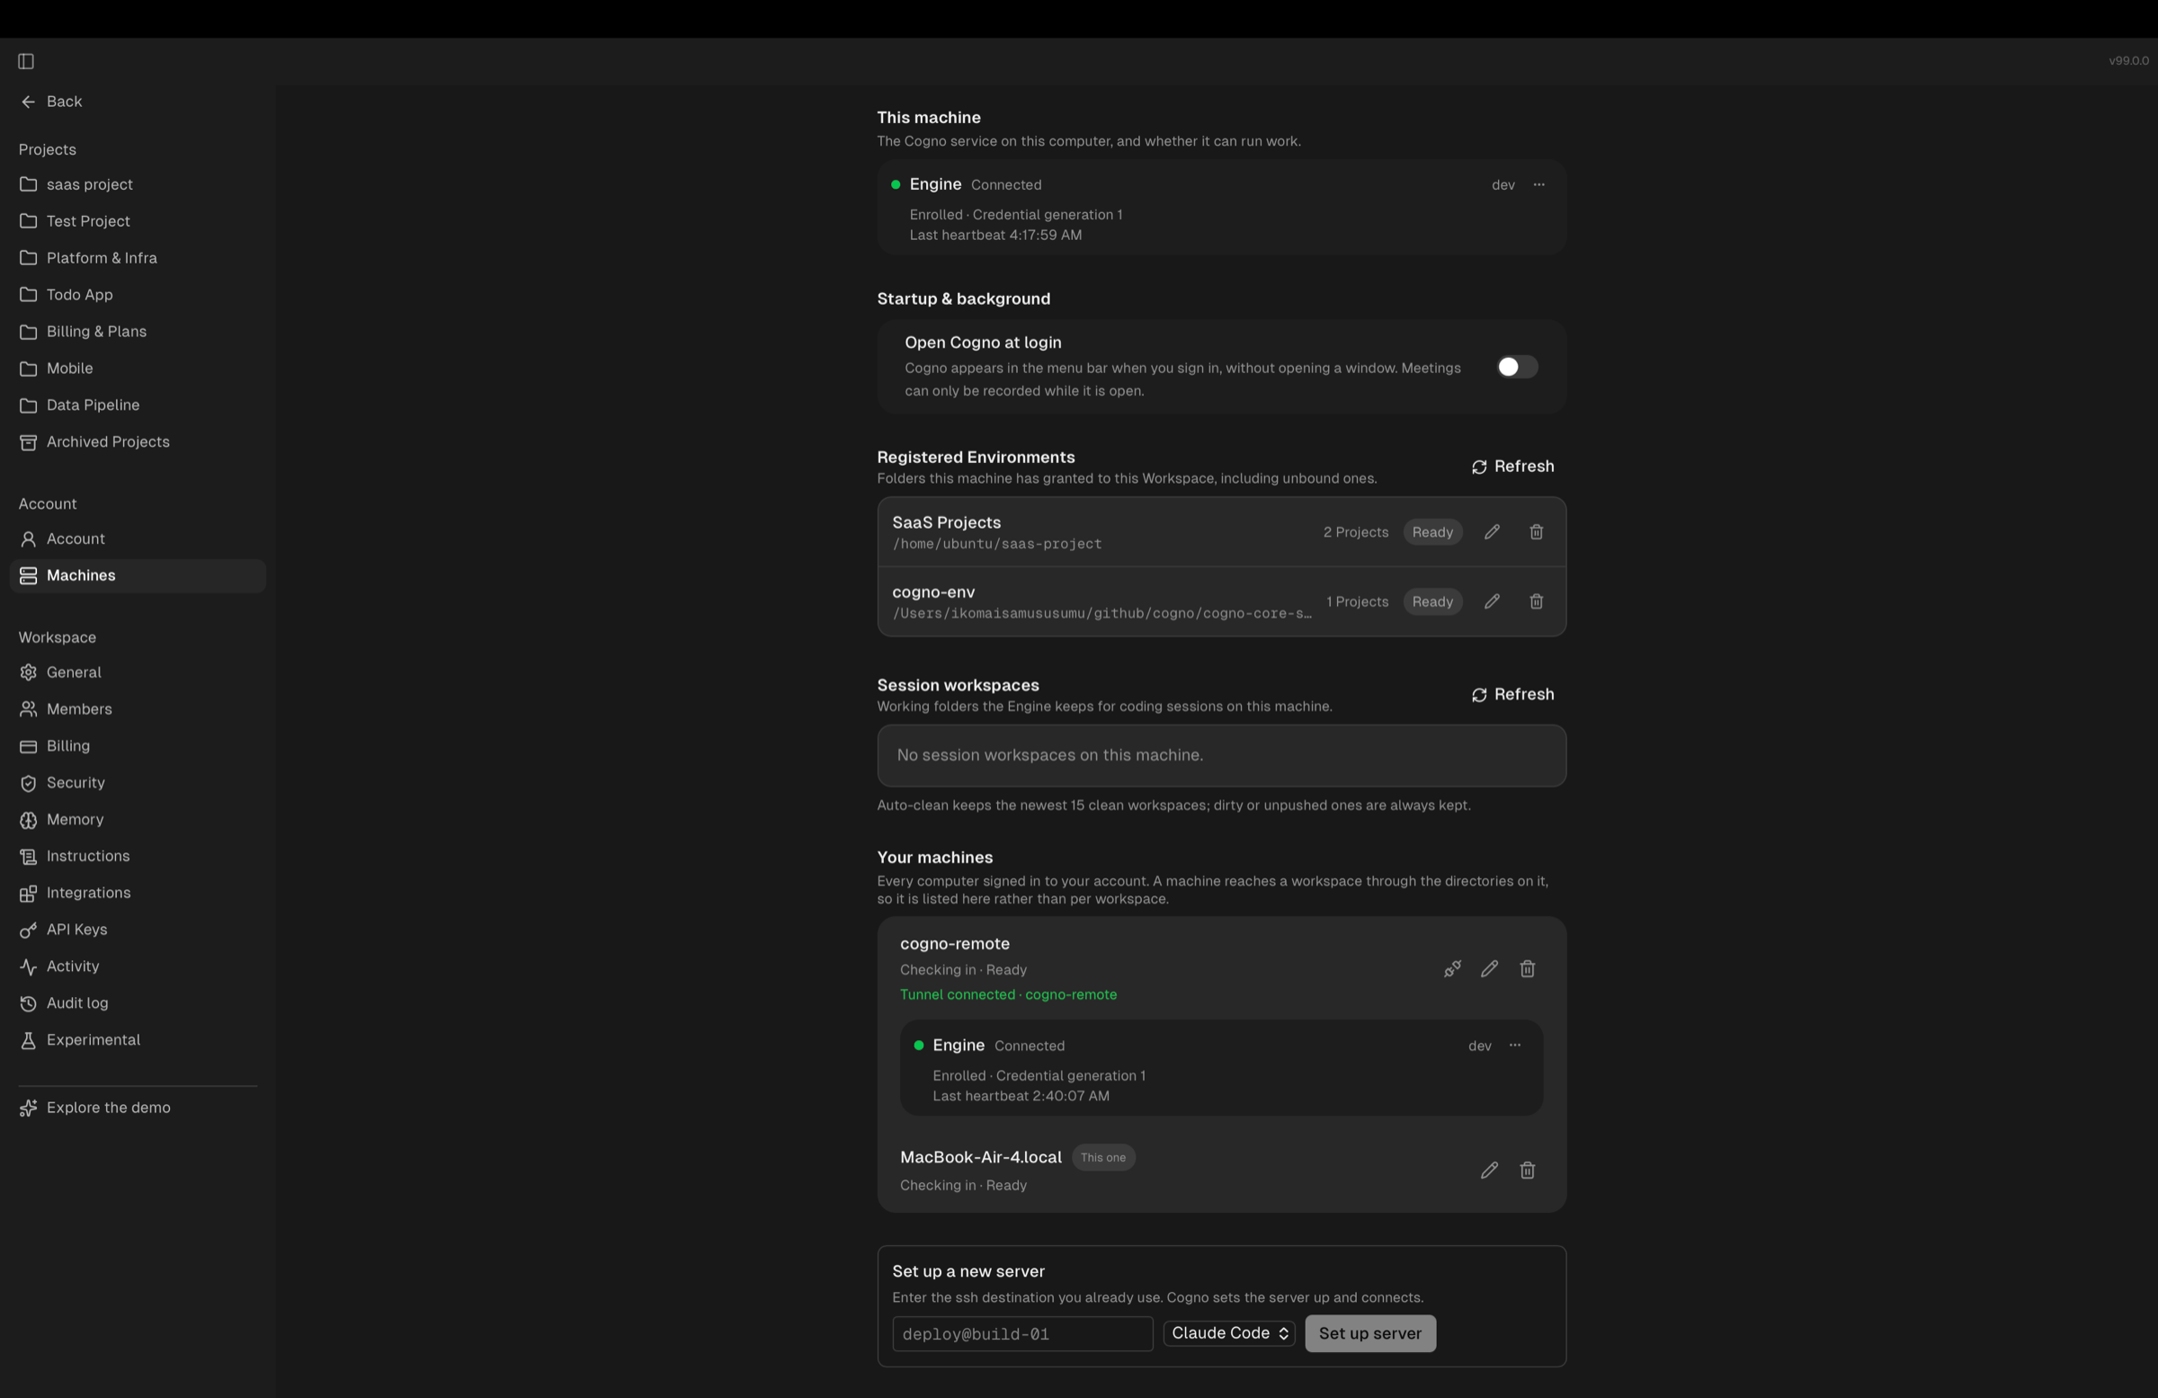Open Billing & Plans project
This screenshot has width=2158, height=1398.
[138, 332]
